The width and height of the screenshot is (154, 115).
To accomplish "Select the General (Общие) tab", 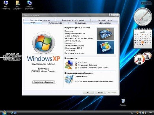I will 33,23.
